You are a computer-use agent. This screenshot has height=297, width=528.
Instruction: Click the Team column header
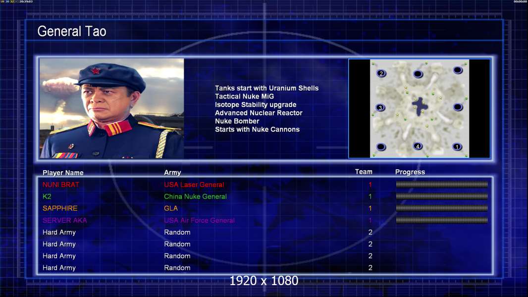tap(364, 172)
